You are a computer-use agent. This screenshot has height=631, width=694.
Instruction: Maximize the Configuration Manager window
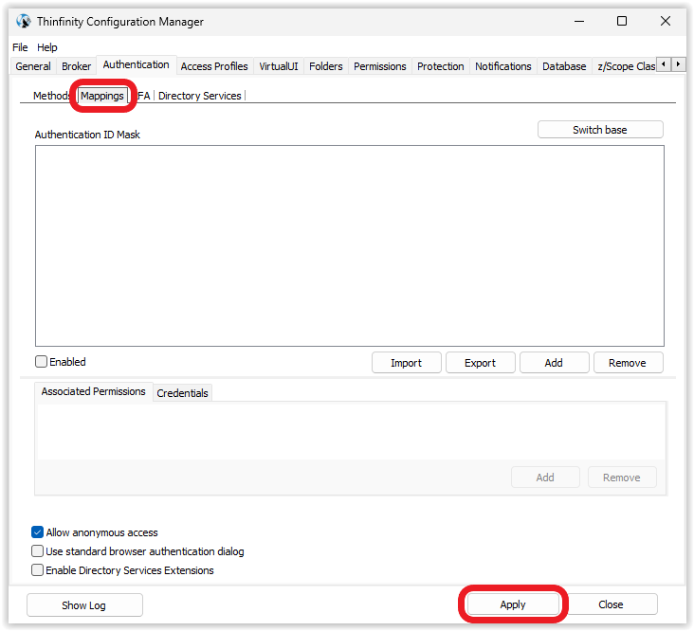pyautogui.click(x=622, y=21)
